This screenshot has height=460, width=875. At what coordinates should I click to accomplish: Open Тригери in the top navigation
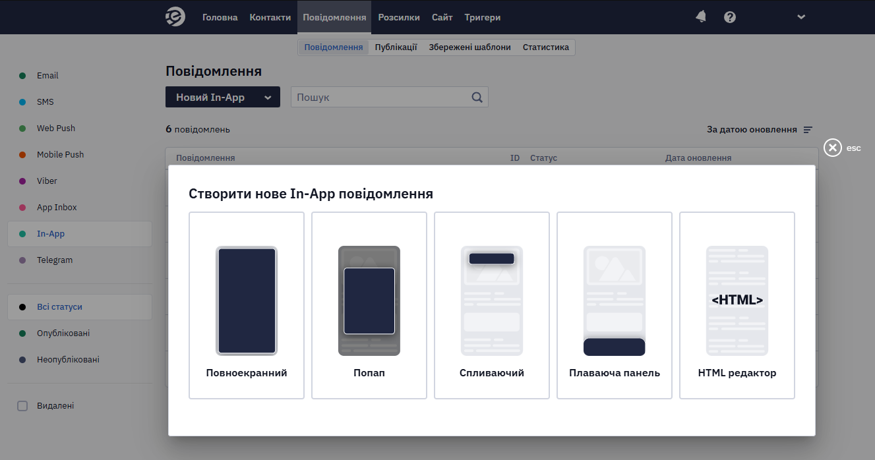(483, 17)
